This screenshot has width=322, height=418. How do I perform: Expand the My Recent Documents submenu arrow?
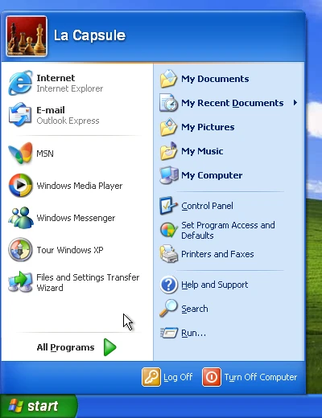[295, 103]
